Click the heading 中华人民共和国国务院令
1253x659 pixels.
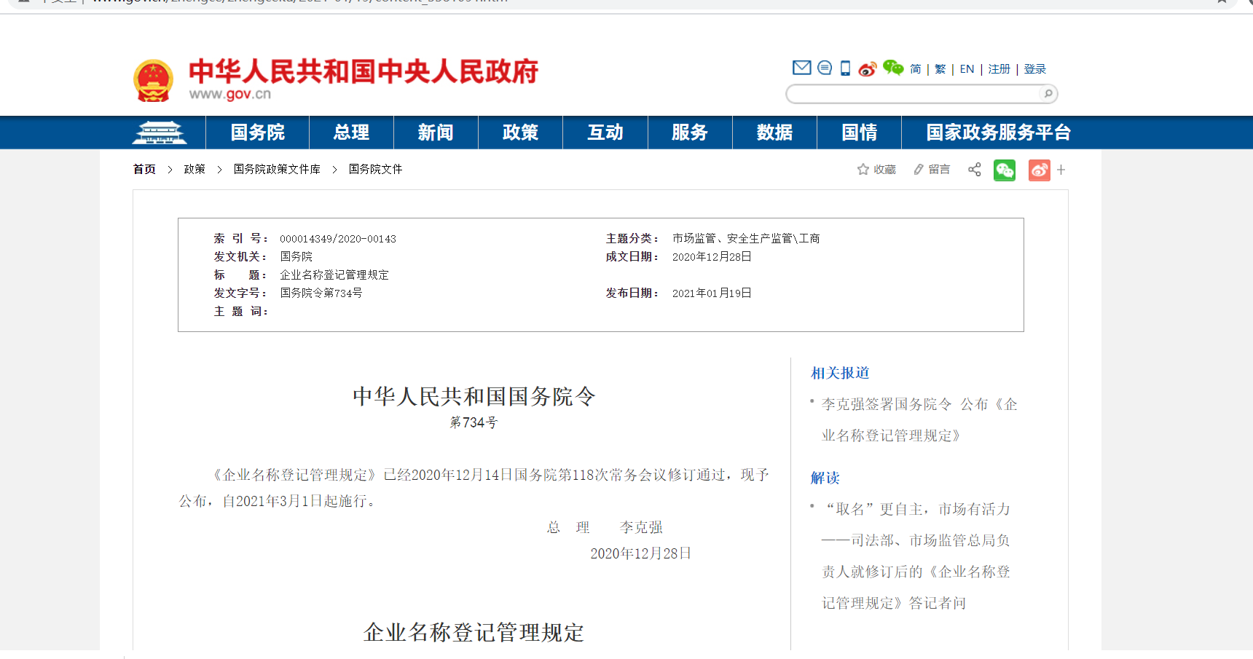tap(474, 396)
